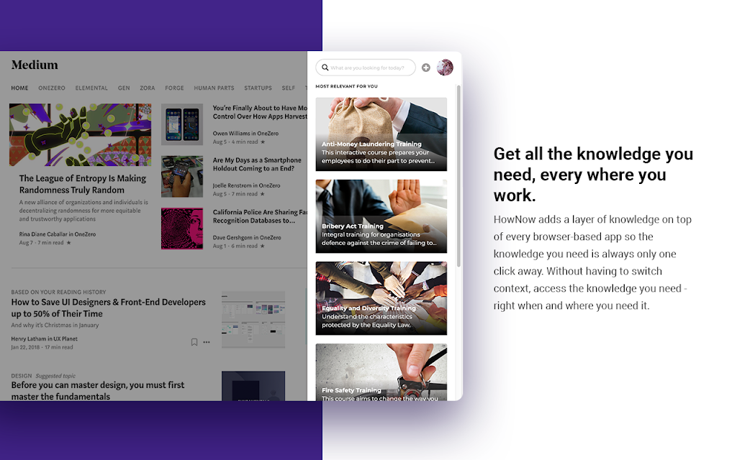Open 'How to Save UI Designers' article

point(109,308)
